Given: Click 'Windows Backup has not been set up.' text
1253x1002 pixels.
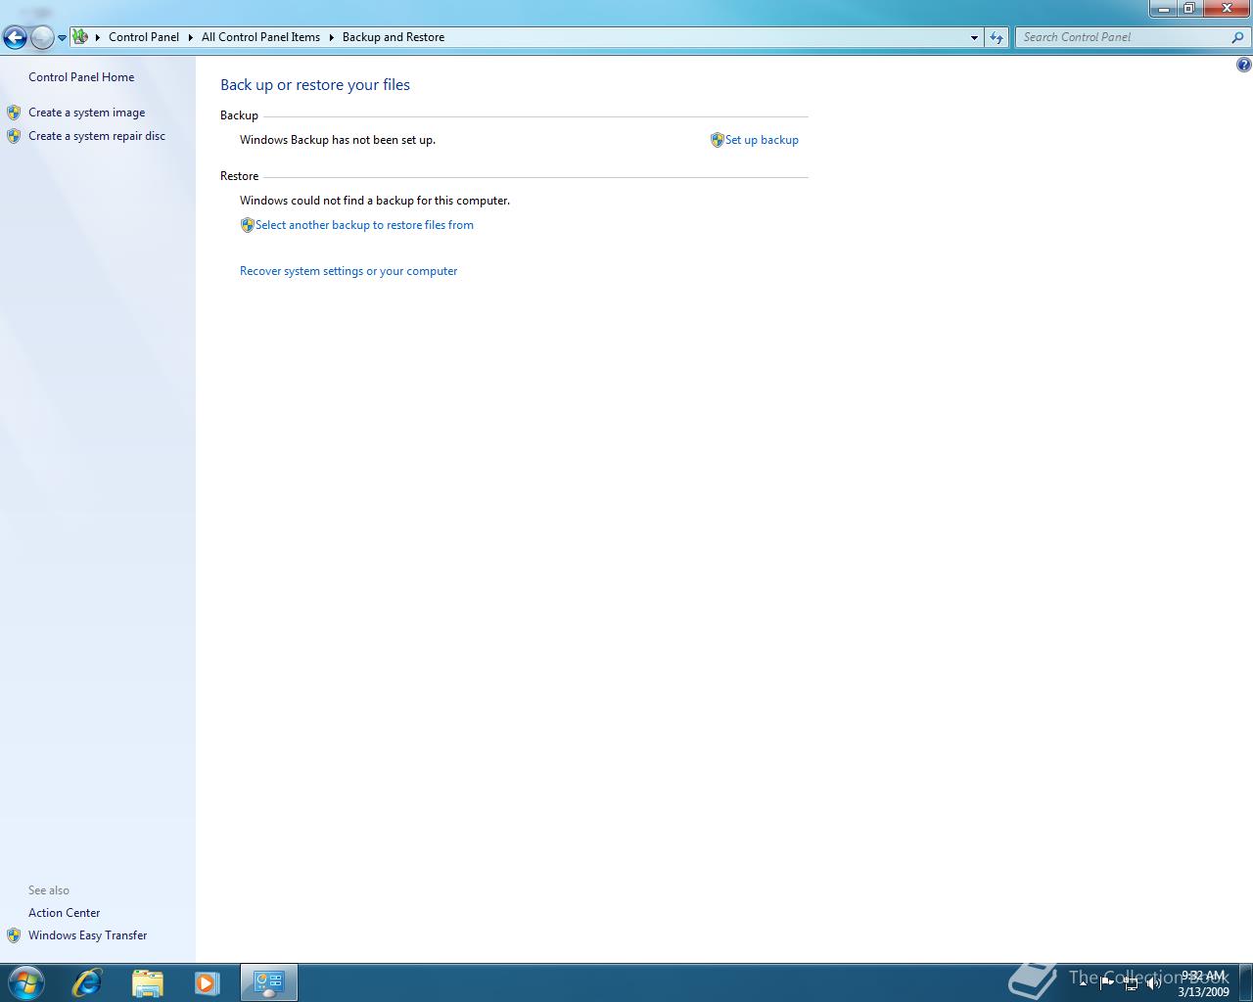Looking at the screenshot, I should pos(338,140).
